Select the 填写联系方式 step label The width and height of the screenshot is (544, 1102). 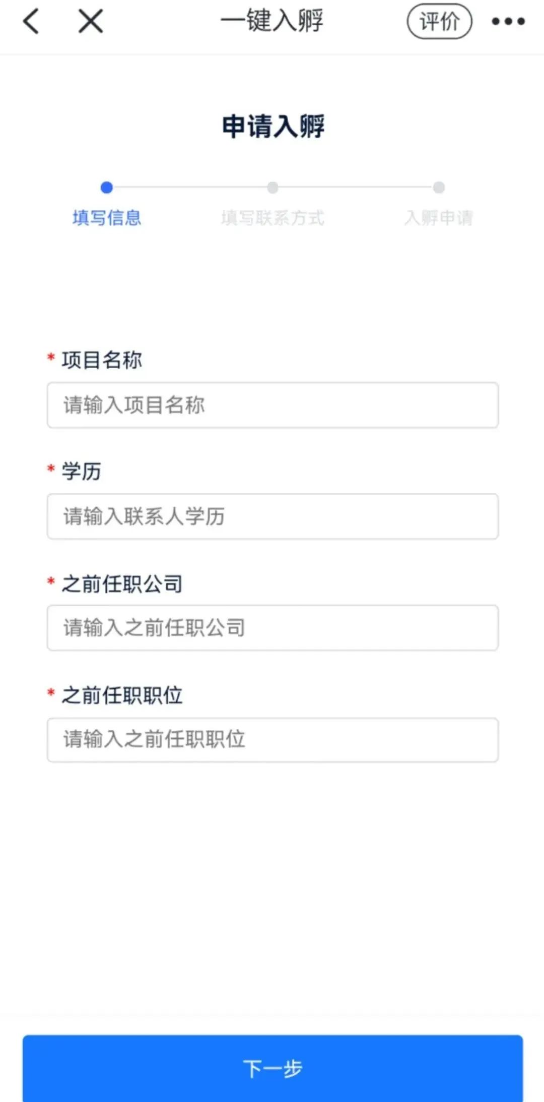coord(272,219)
